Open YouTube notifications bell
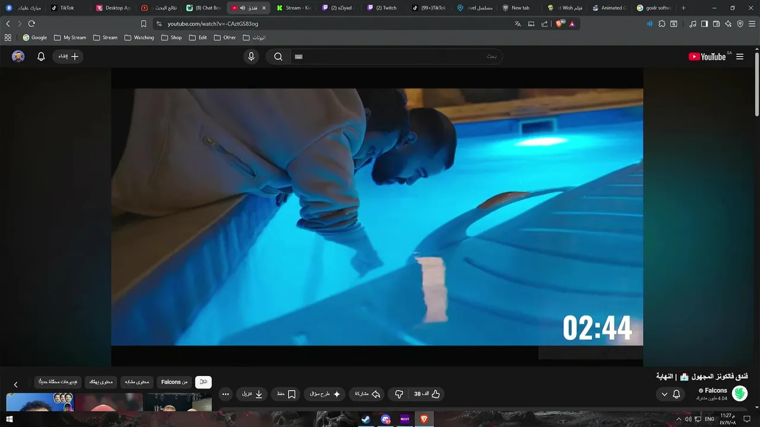The width and height of the screenshot is (760, 427). tap(41, 56)
